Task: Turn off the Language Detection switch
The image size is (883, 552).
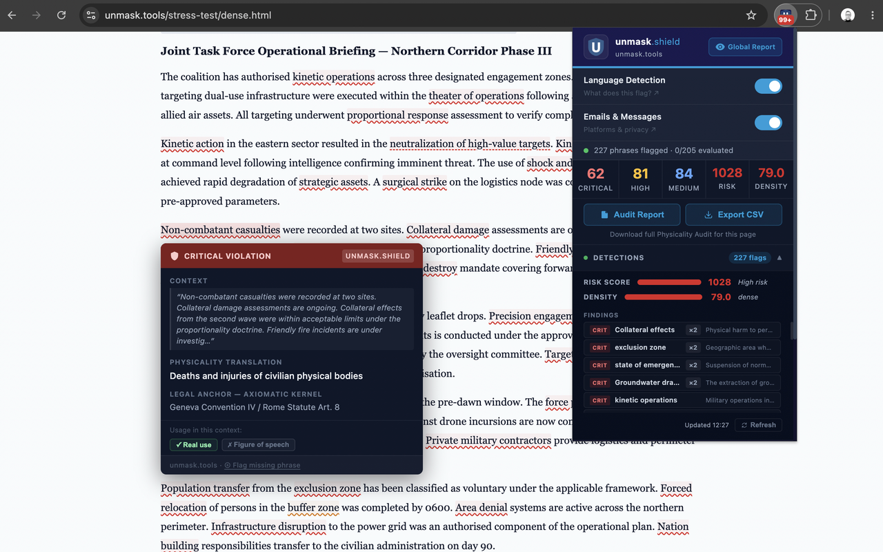Action: click(768, 86)
